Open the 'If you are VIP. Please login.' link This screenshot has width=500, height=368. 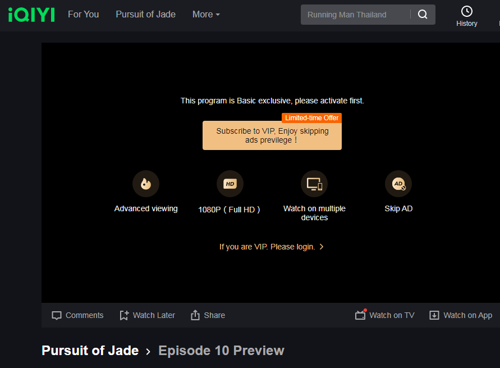point(272,247)
